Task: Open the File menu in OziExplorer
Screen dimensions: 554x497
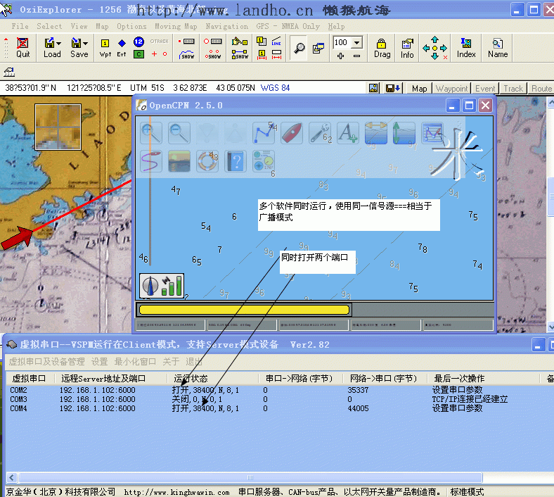Action: pos(20,26)
